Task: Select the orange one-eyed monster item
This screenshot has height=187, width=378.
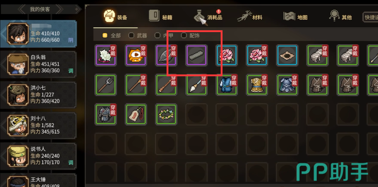Action: 136,55
